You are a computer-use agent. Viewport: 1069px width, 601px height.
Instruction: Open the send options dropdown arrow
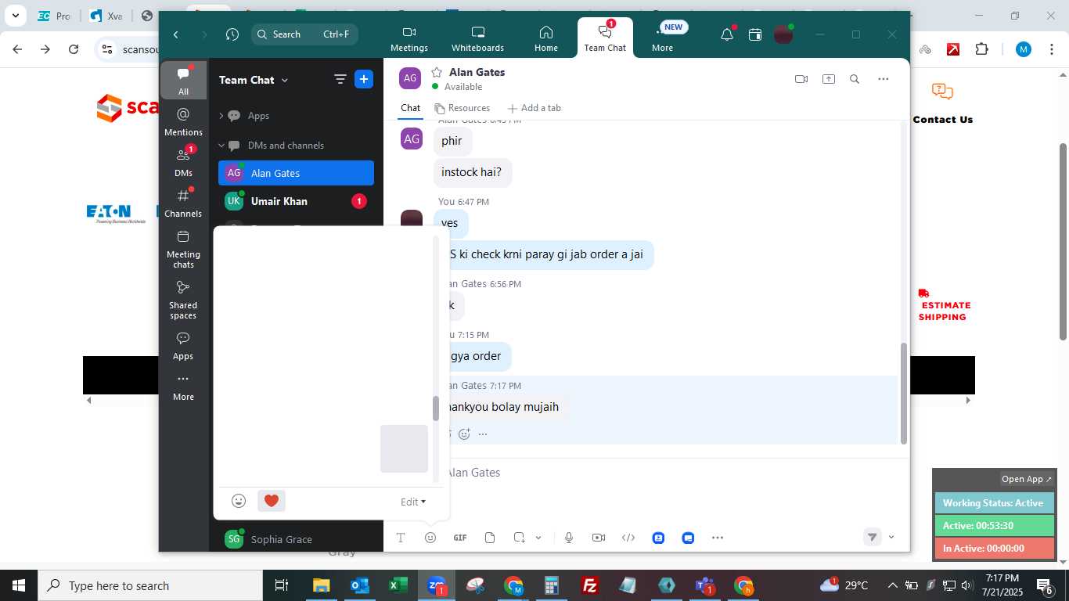pyautogui.click(x=891, y=537)
